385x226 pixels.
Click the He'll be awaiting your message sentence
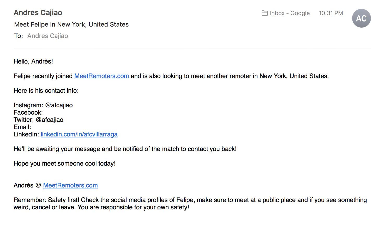point(125,149)
